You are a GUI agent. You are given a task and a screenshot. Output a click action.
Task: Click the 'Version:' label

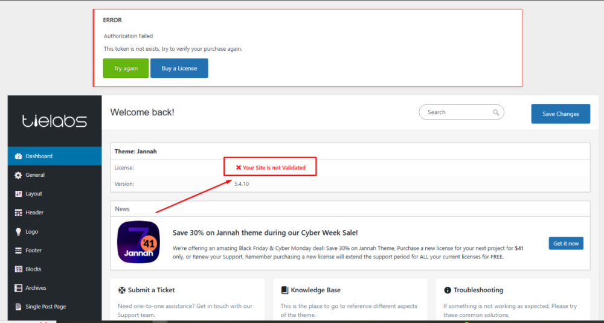point(124,184)
